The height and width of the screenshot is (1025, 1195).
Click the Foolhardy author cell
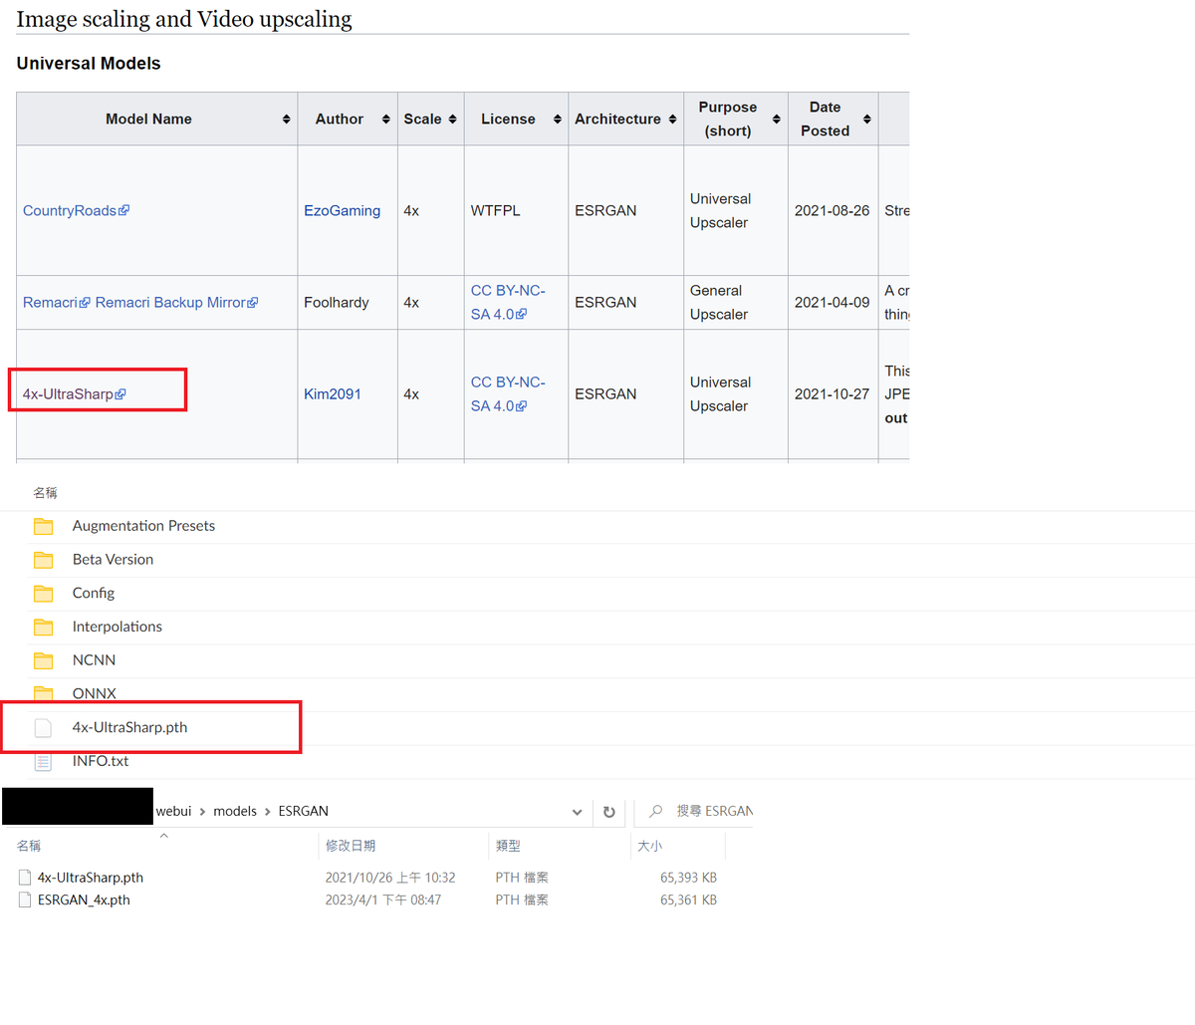337,302
